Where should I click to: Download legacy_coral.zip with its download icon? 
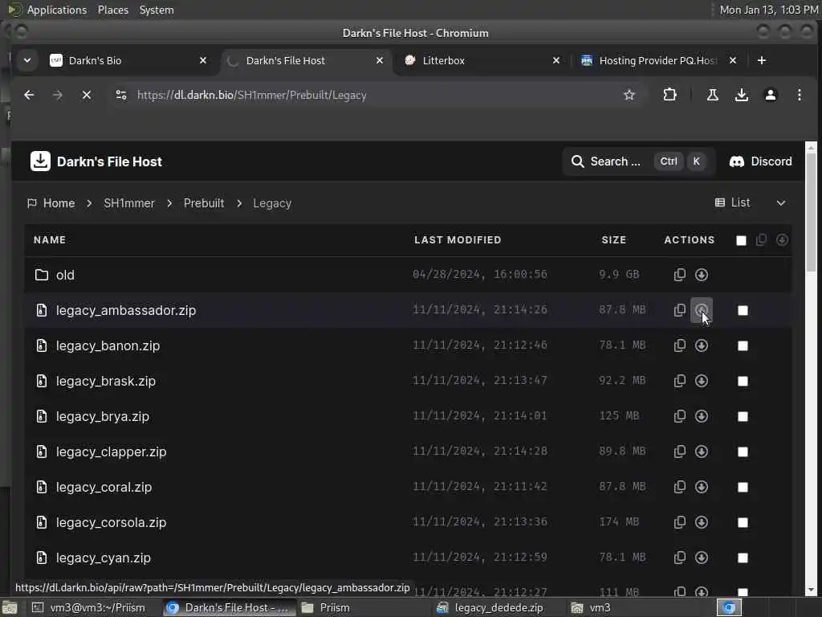(702, 487)
